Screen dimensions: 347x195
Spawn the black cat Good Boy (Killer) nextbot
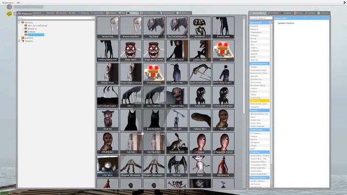coord(154,120)
